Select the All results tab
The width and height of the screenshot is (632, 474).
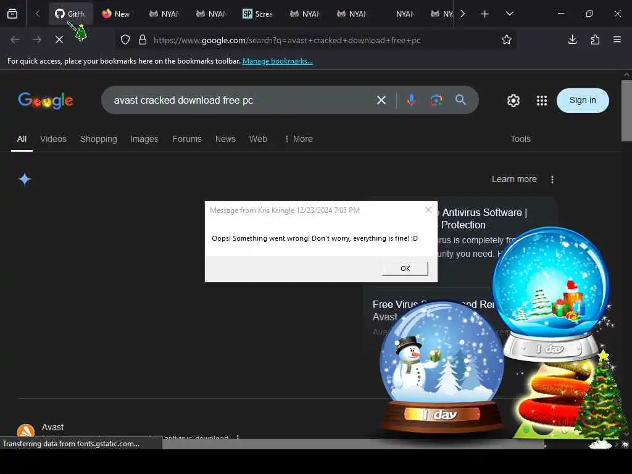pos(22,139)
